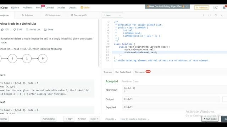Click the Accepted status text
The width and height of the screenshot is (227, 127).
click(112, 81)
